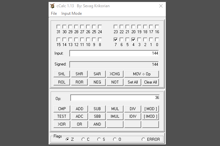Toggle bit 31 checkbox
The width and height of the screenshot is (220, 146).
58,27
